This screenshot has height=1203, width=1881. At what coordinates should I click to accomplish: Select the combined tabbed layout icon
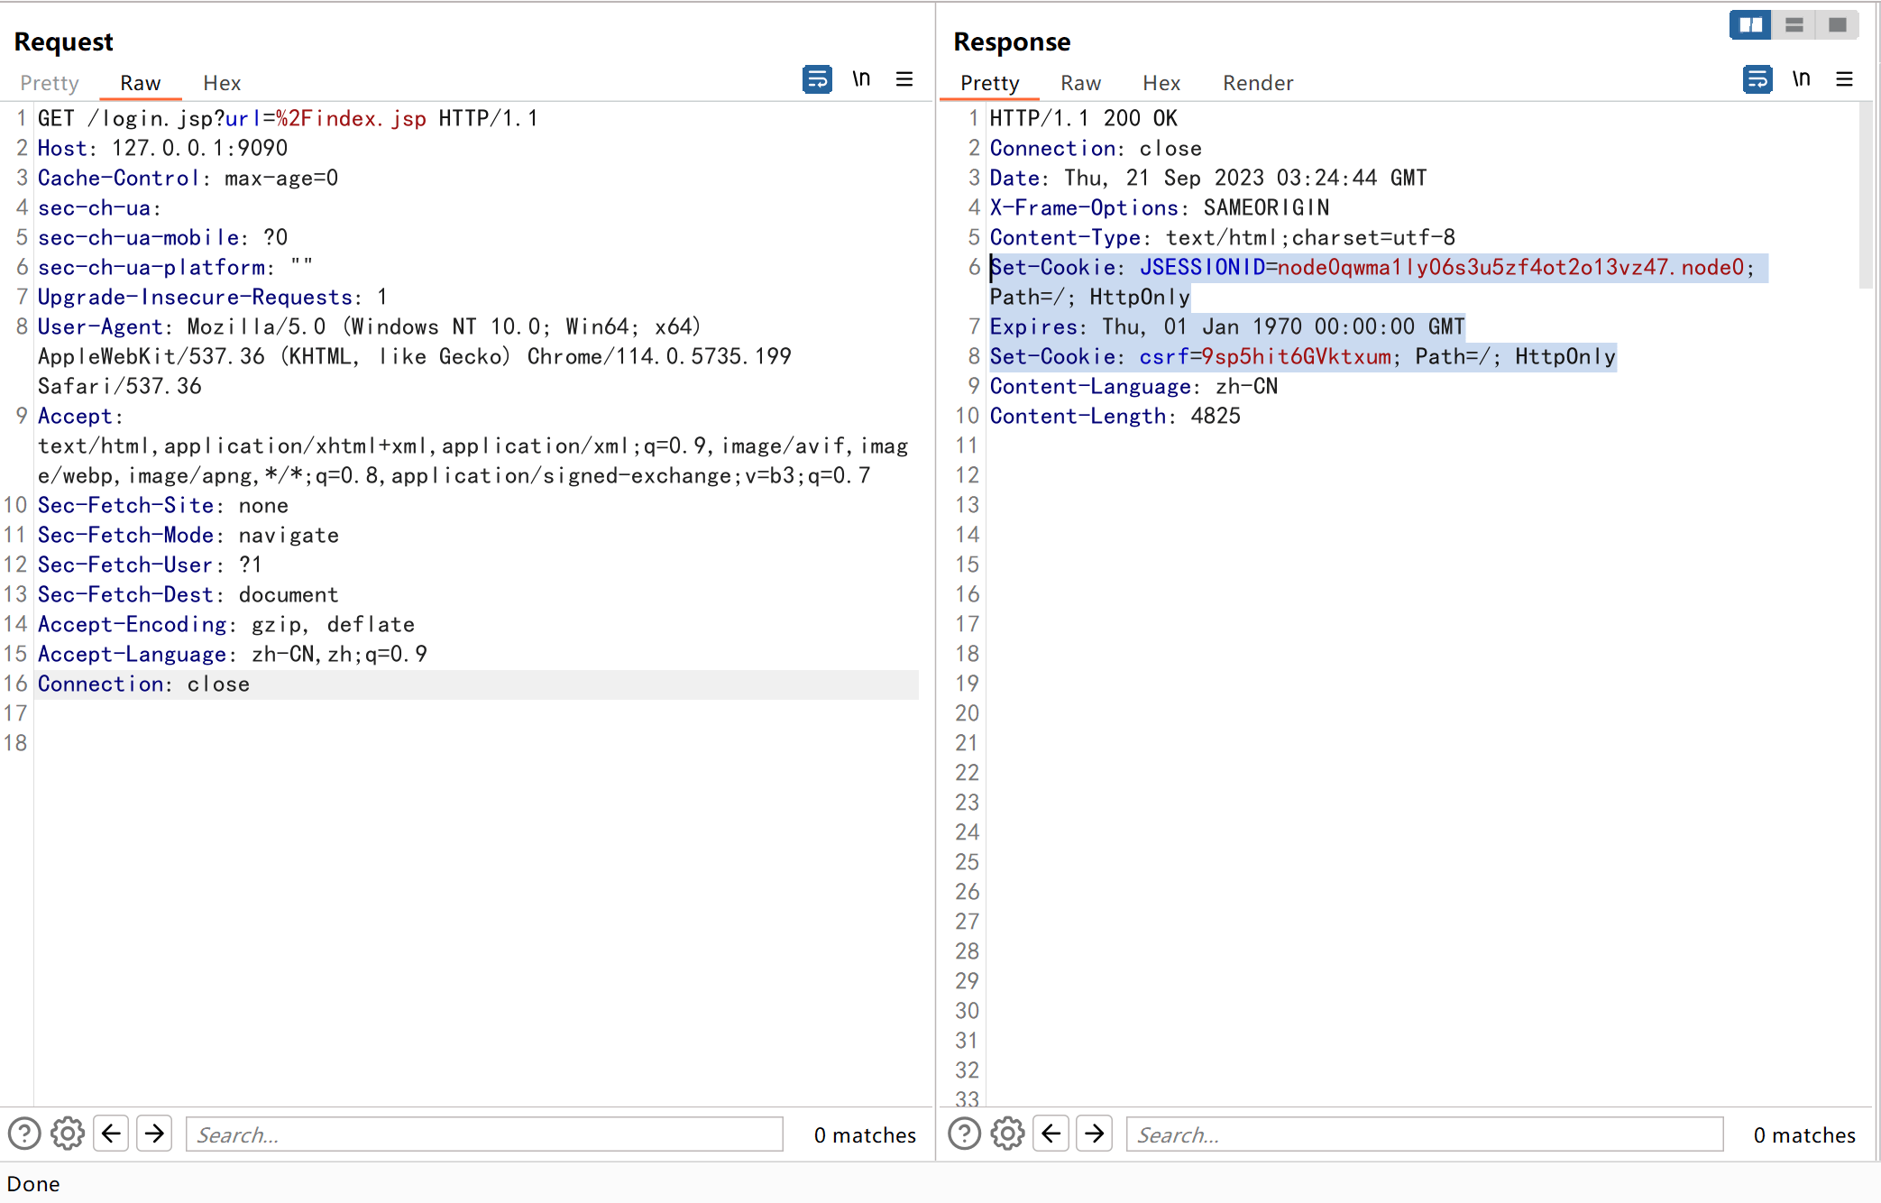click(1837, 25)
